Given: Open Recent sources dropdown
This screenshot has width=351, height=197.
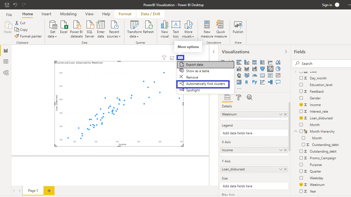Looking at the screenshot, I should (114, 29).
